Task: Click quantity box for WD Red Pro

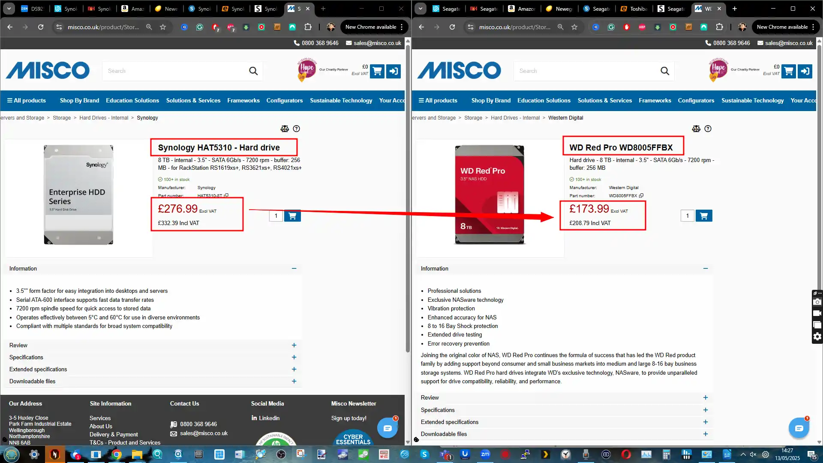Action: tap(688, 216)
